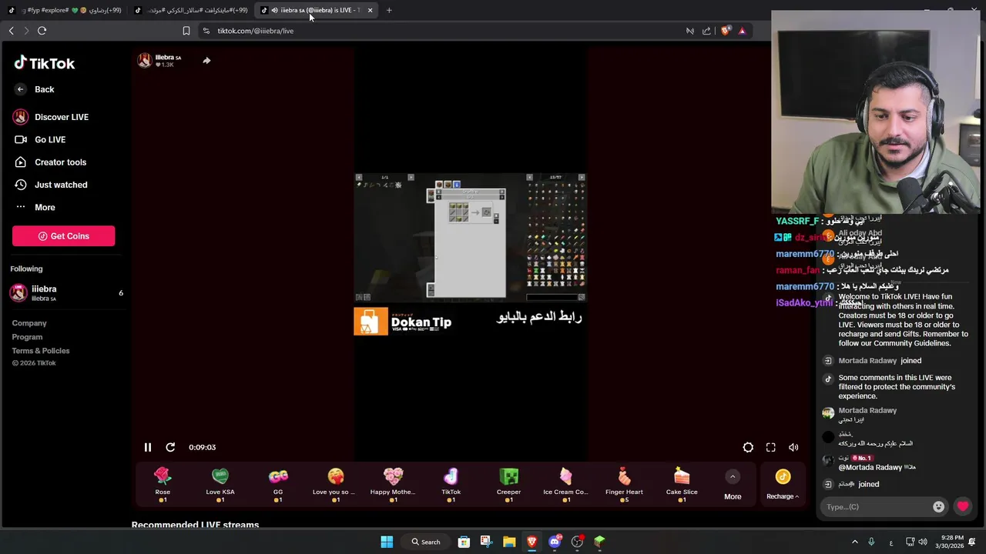Reload the page in browser toolbar
986x554 pixels.
coord(42,31)
